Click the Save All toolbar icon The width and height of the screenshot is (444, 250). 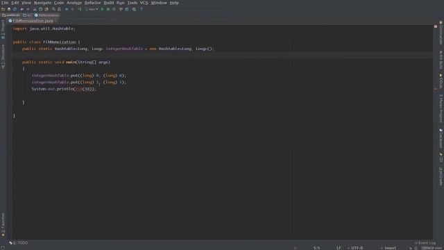[x=9, y=9]
